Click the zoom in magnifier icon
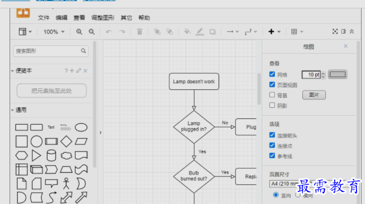 point(79,32)
